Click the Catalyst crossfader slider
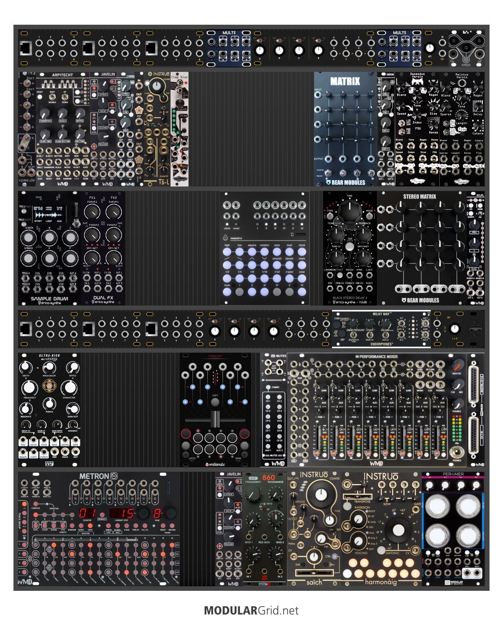 (215, 419)
